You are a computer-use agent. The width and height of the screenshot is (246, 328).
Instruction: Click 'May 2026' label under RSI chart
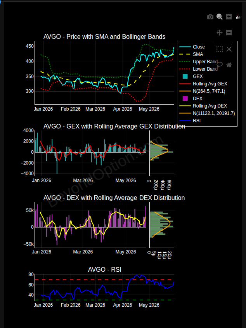point(149,305)
